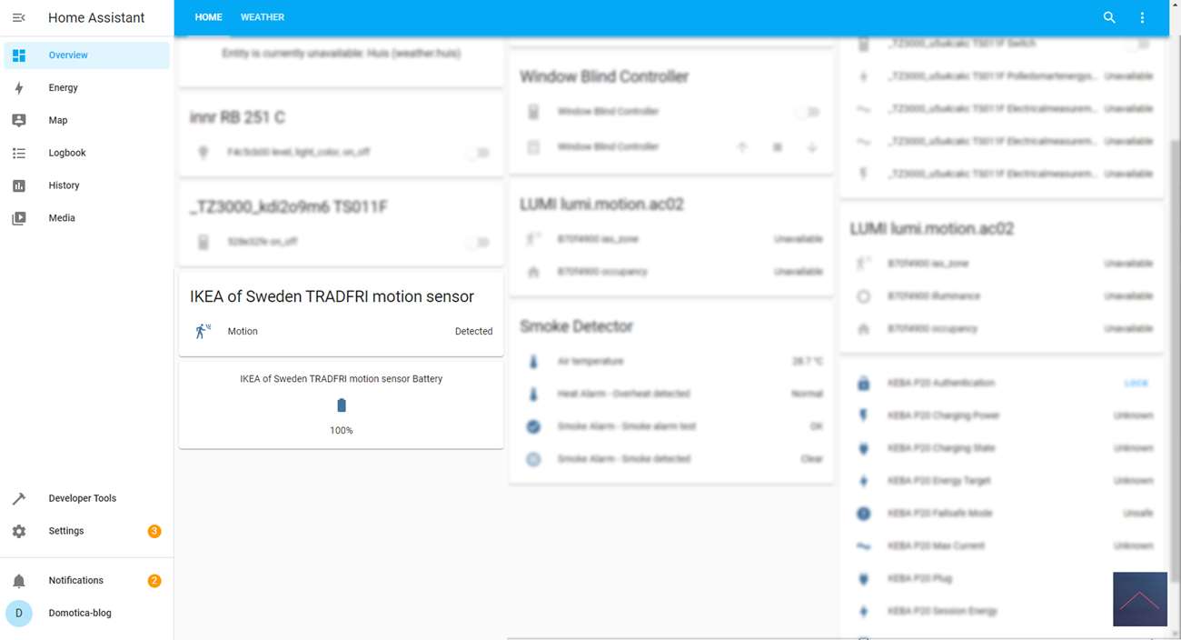
Task: Click the Smoke Detector card heading
Action: [576, 326]
